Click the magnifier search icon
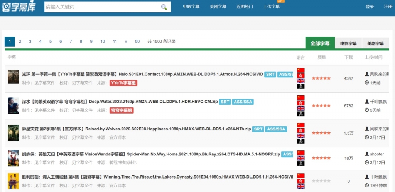 (x=164, y=7)
